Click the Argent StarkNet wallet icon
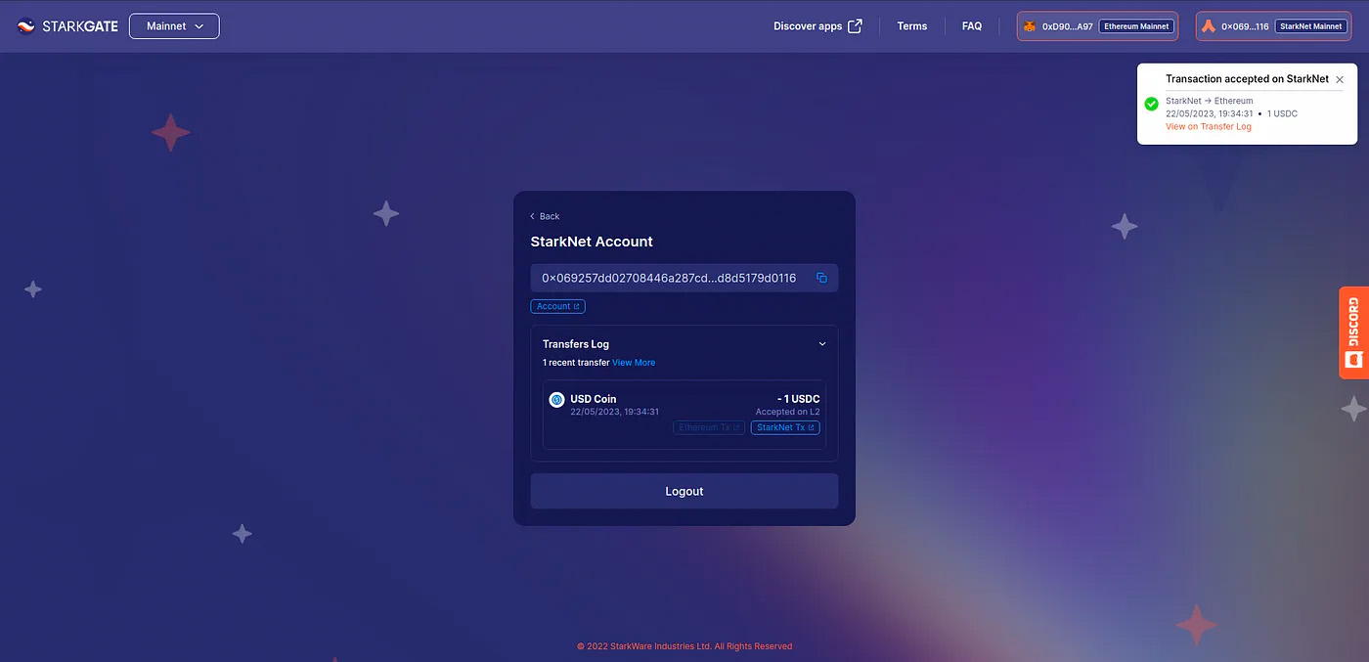The width and height of the screenshot is (1369, 662). coord(1209,26)
